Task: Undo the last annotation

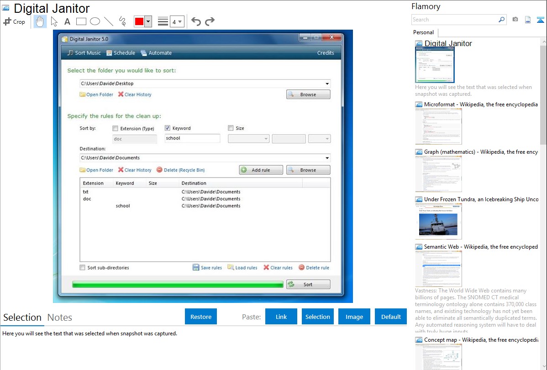Action: (196, 21)
